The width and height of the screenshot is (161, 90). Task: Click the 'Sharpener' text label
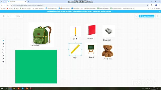[107, 40]
